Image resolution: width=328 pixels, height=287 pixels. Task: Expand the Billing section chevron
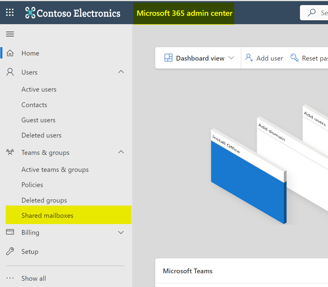tap(121, 232)
